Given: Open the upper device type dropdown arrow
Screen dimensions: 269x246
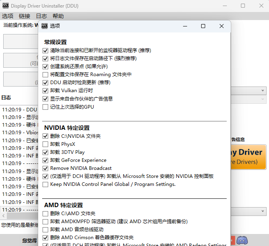Looking at the screenshot, I should (263, 91).
